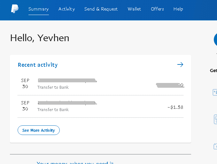
Task: Open the arrow icon beside Recent activity
Action: (x=180, y=65)
